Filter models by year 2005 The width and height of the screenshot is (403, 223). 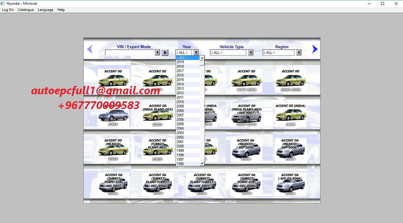[188, 124]
